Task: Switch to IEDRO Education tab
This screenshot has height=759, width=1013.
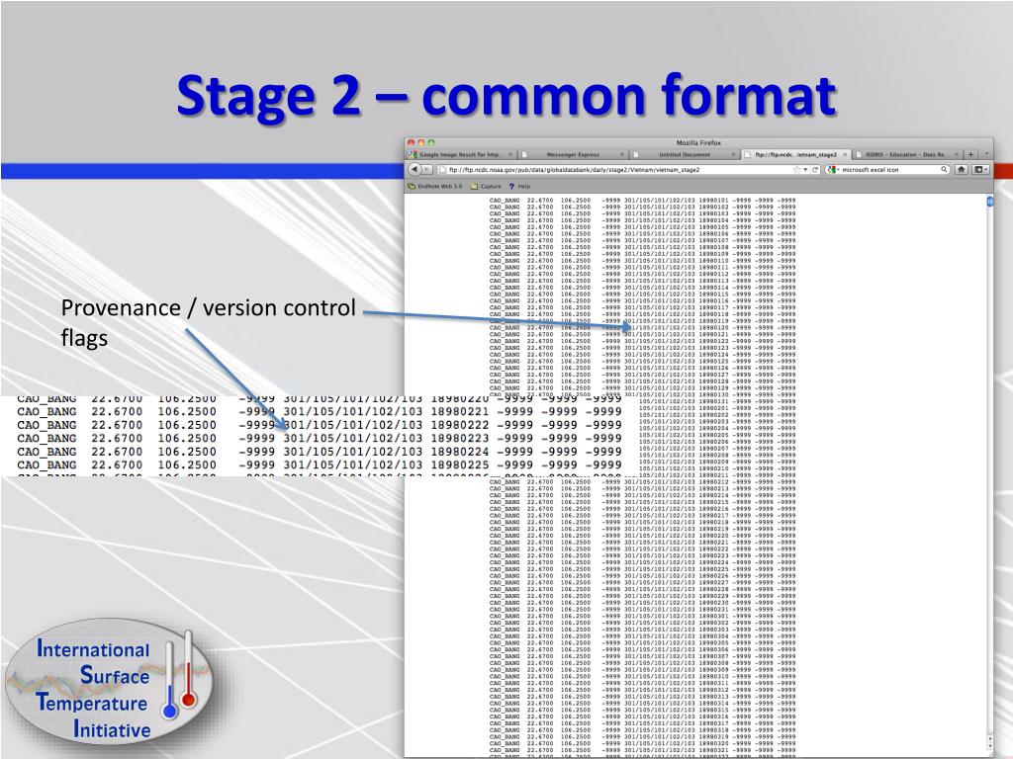Action: click(x=907, y=155)
